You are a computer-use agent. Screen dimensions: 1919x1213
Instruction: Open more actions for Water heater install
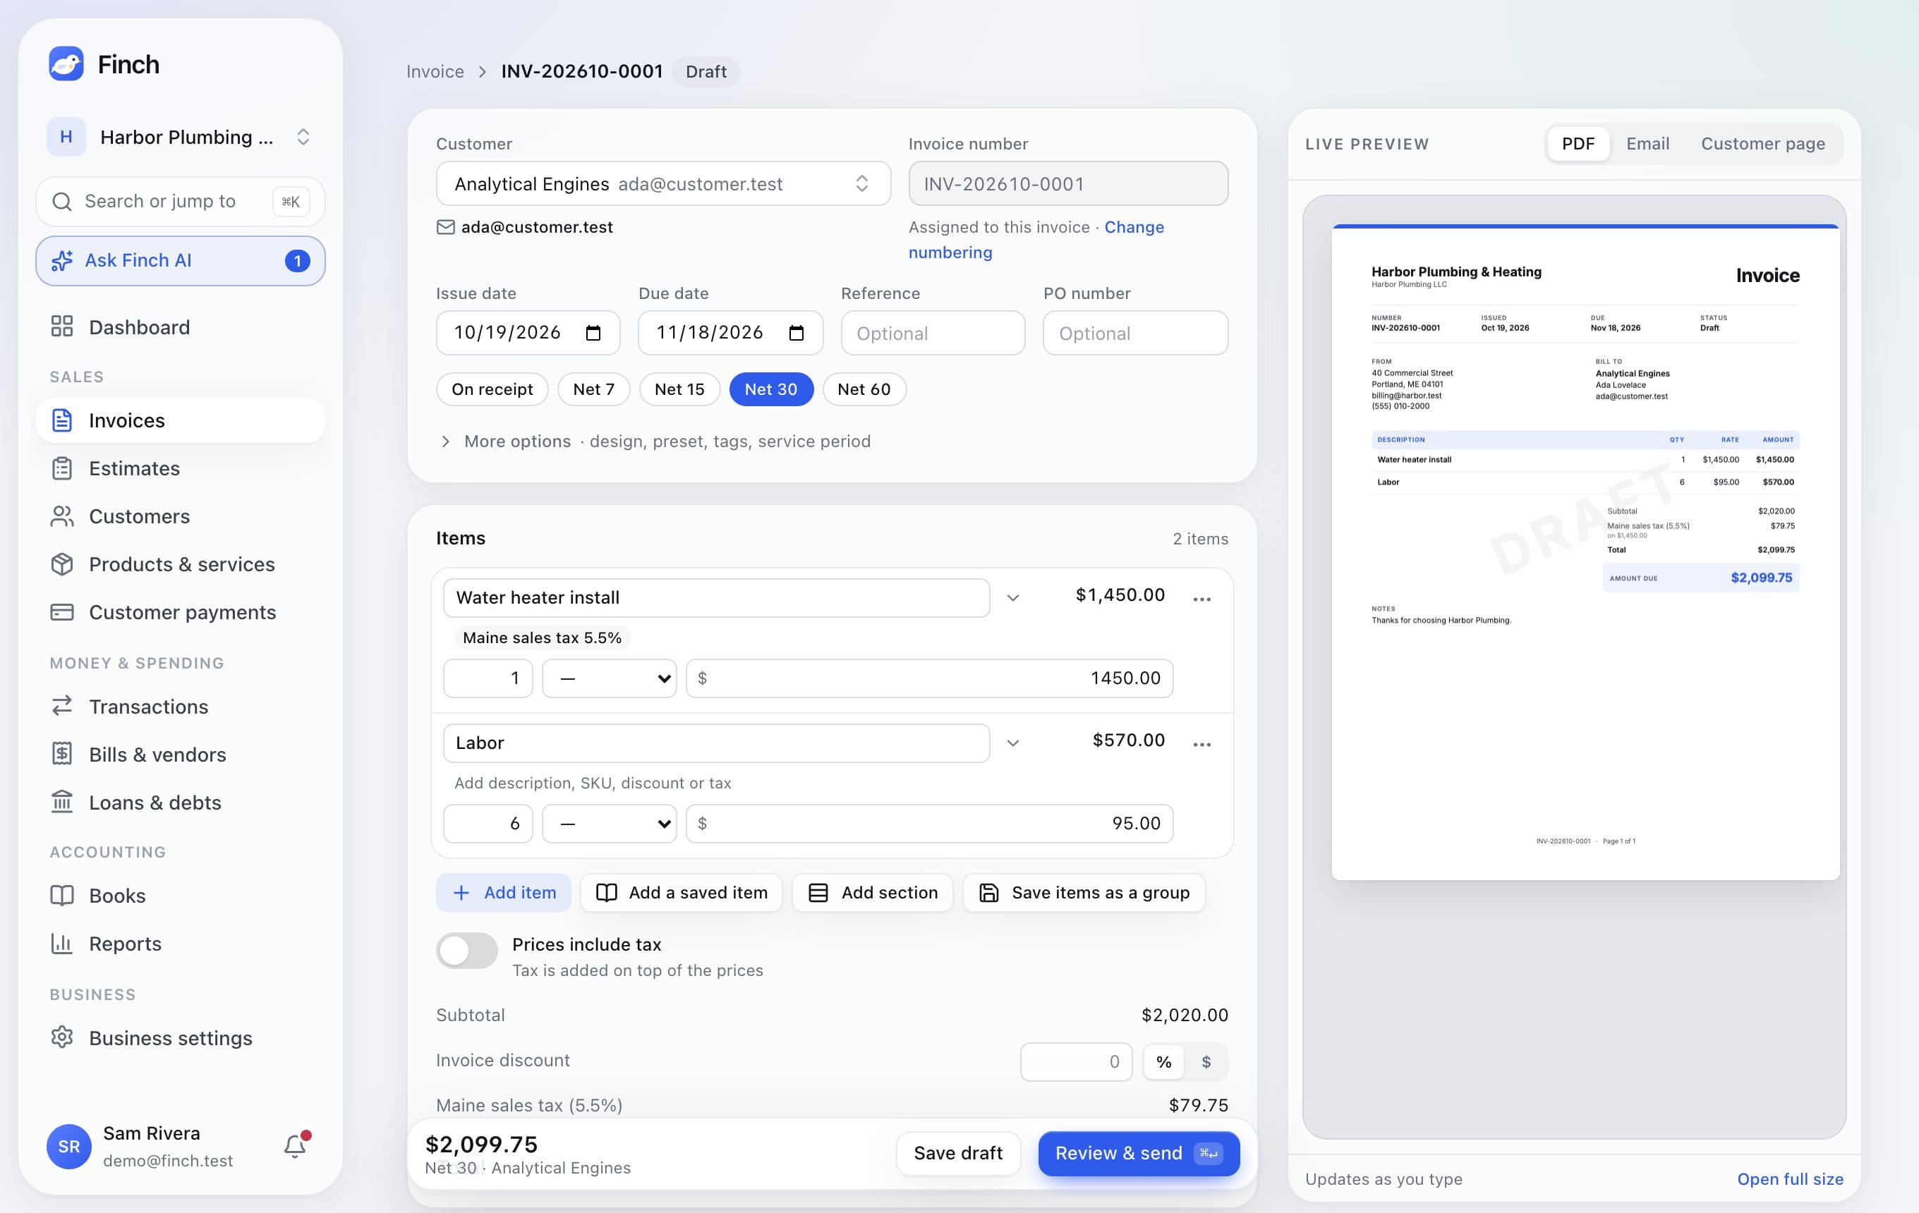[x=1201, y=599]
